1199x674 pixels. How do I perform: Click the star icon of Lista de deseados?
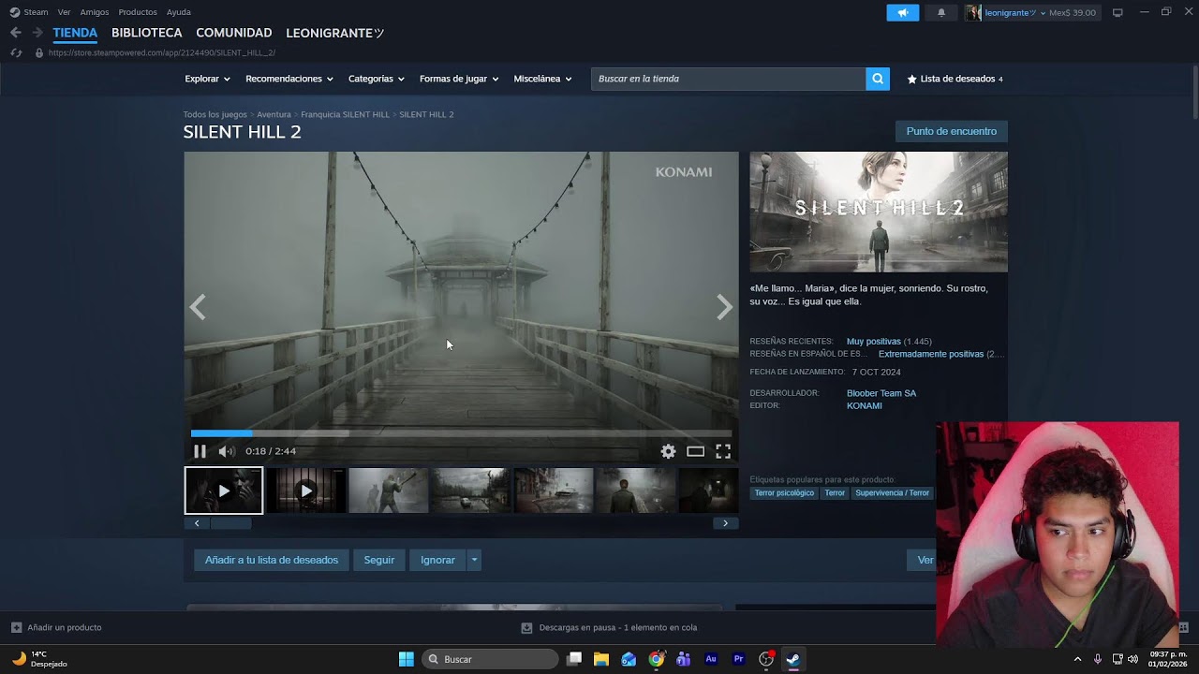pos(911,79)
